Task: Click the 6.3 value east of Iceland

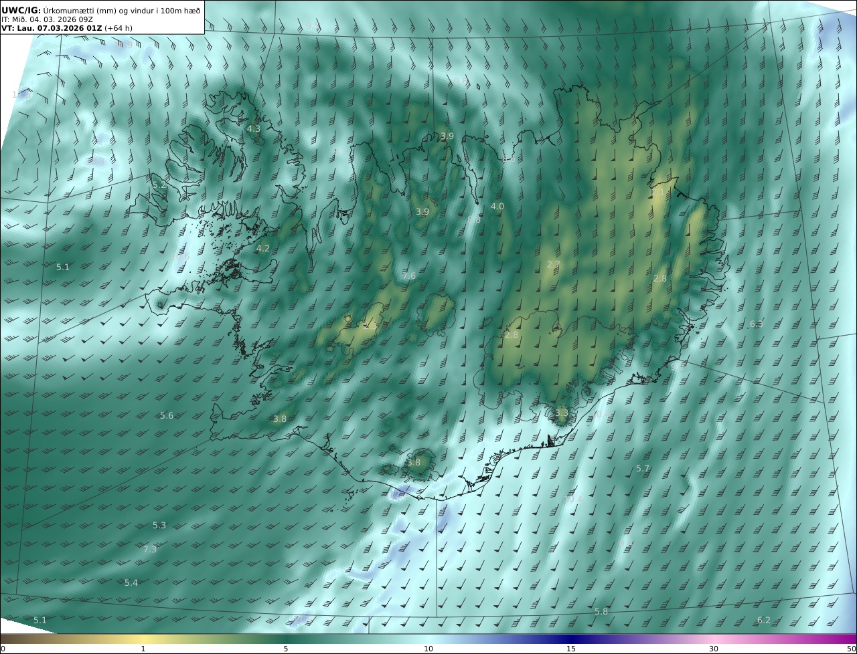Action: 756,324
